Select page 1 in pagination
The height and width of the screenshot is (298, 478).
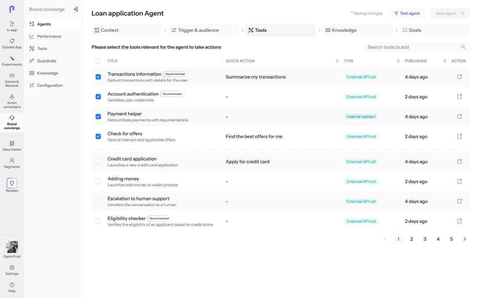click(398, 239)
